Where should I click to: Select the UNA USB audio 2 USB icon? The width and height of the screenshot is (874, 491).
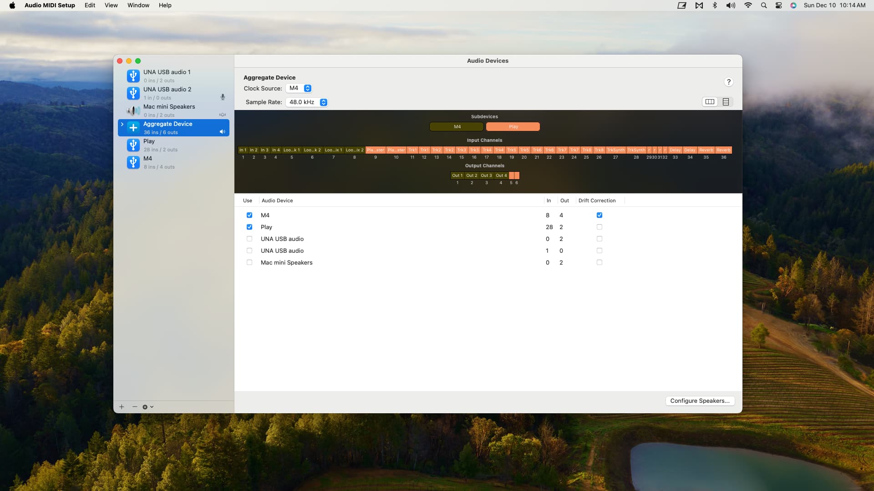click(x=133, y=93)
